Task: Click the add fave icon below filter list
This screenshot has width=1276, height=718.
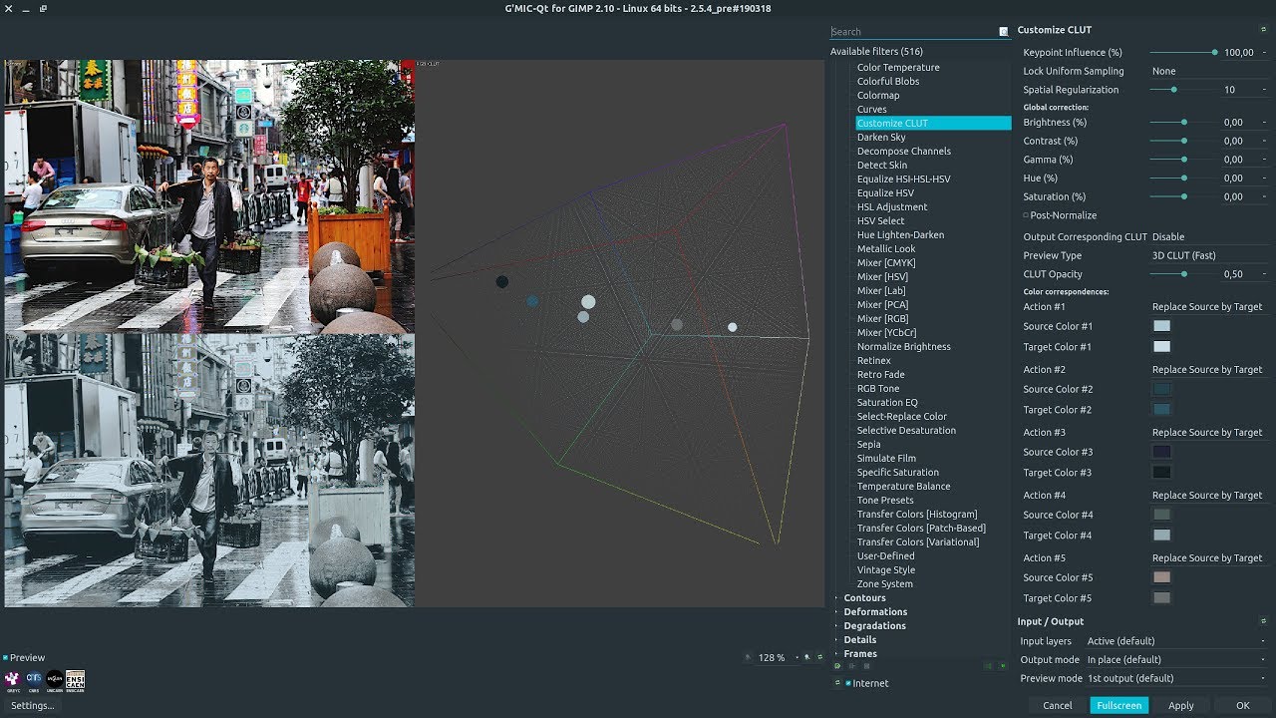Action: pyautogui.click(x=837, y=665)
